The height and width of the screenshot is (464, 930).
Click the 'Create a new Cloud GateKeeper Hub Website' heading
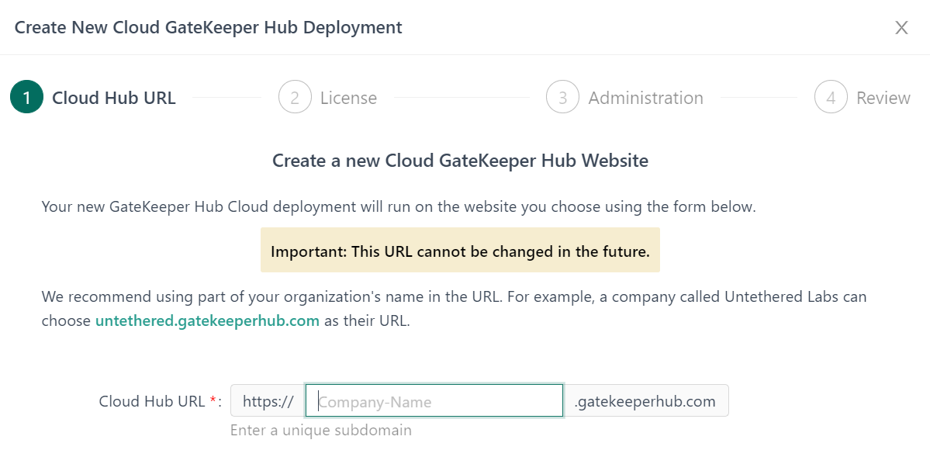(460, 161)
